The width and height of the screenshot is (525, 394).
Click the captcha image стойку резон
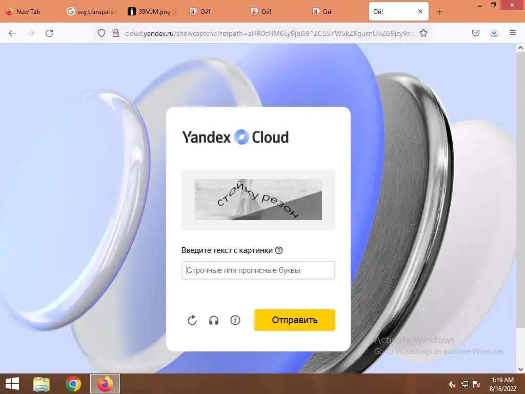tap(258, 200)
